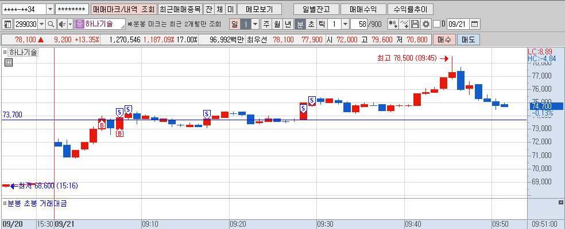The image size is (565, 229).
Task: Click the 잔 tab button
Action: (x=208, y=9)
